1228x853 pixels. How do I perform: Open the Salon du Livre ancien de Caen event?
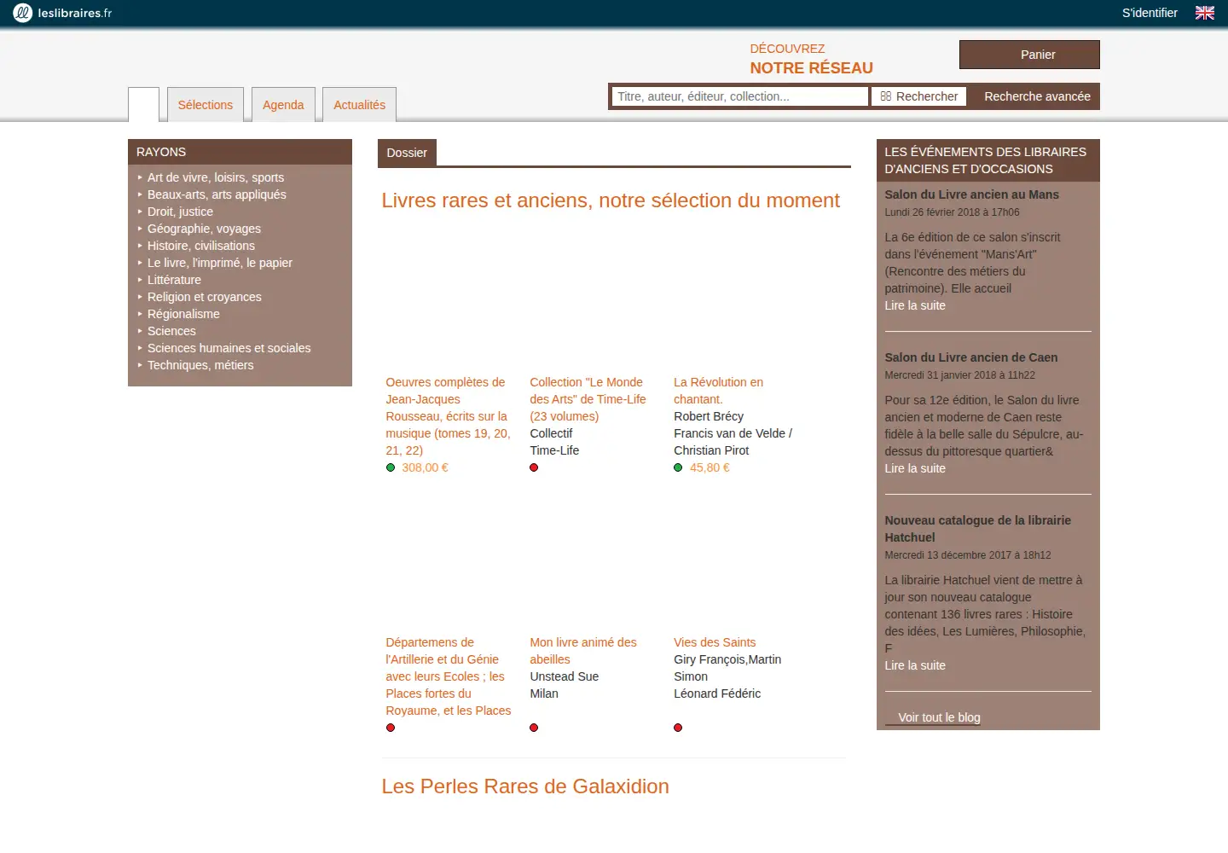coord(970,357)
